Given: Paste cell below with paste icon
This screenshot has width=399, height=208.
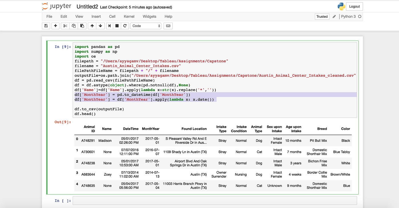Looking at the screenshot, I should tap(82, 26).
